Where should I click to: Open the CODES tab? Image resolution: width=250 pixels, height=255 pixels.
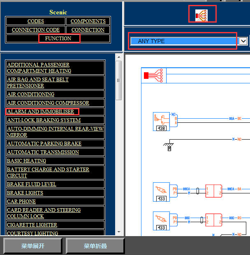36,21
